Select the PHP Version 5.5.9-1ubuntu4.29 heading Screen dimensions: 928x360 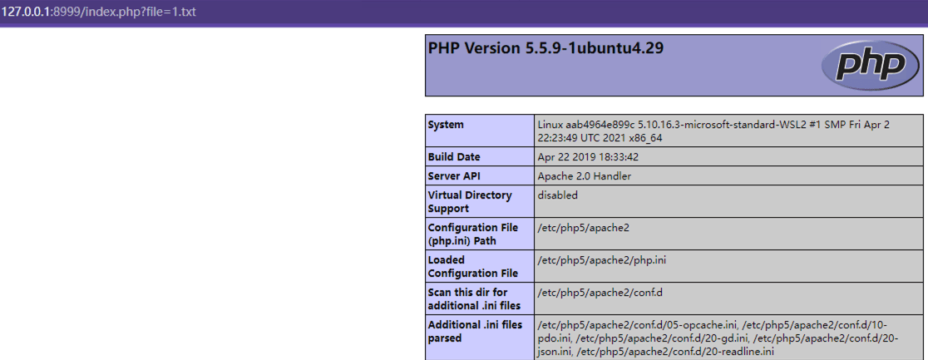coord(545,48)
